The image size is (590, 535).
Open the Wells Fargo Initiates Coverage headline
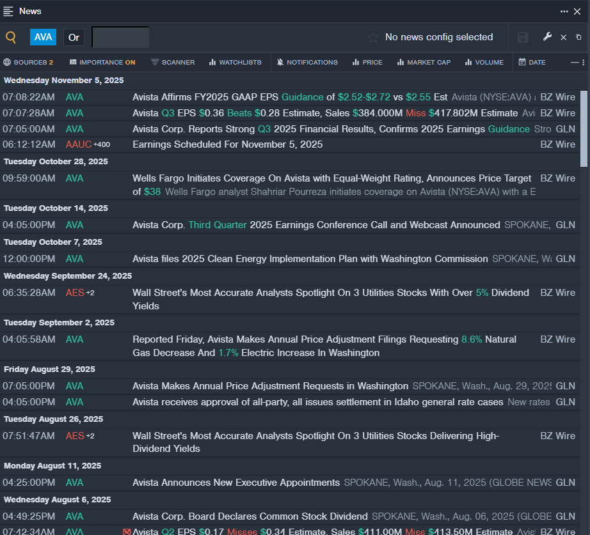click(x=331, y=178)
